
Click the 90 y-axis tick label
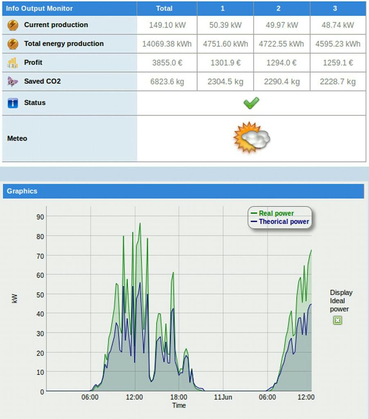click(x=40, y=217)
